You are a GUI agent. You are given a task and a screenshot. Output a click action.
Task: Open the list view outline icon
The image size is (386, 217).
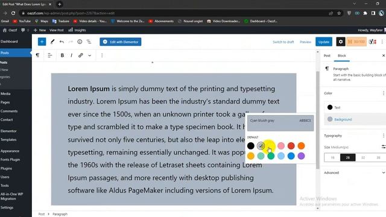coord(89,42)
